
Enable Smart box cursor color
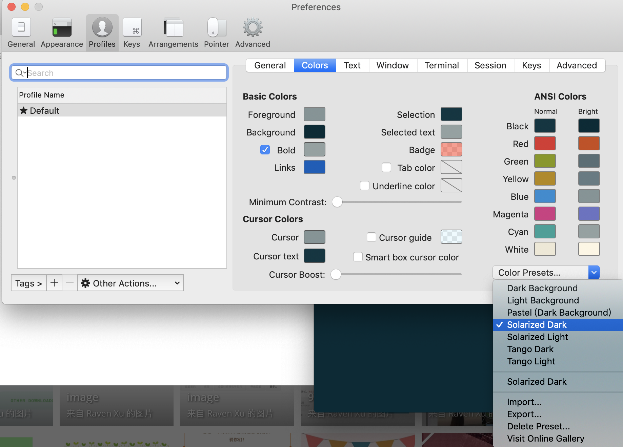[358, 257]
